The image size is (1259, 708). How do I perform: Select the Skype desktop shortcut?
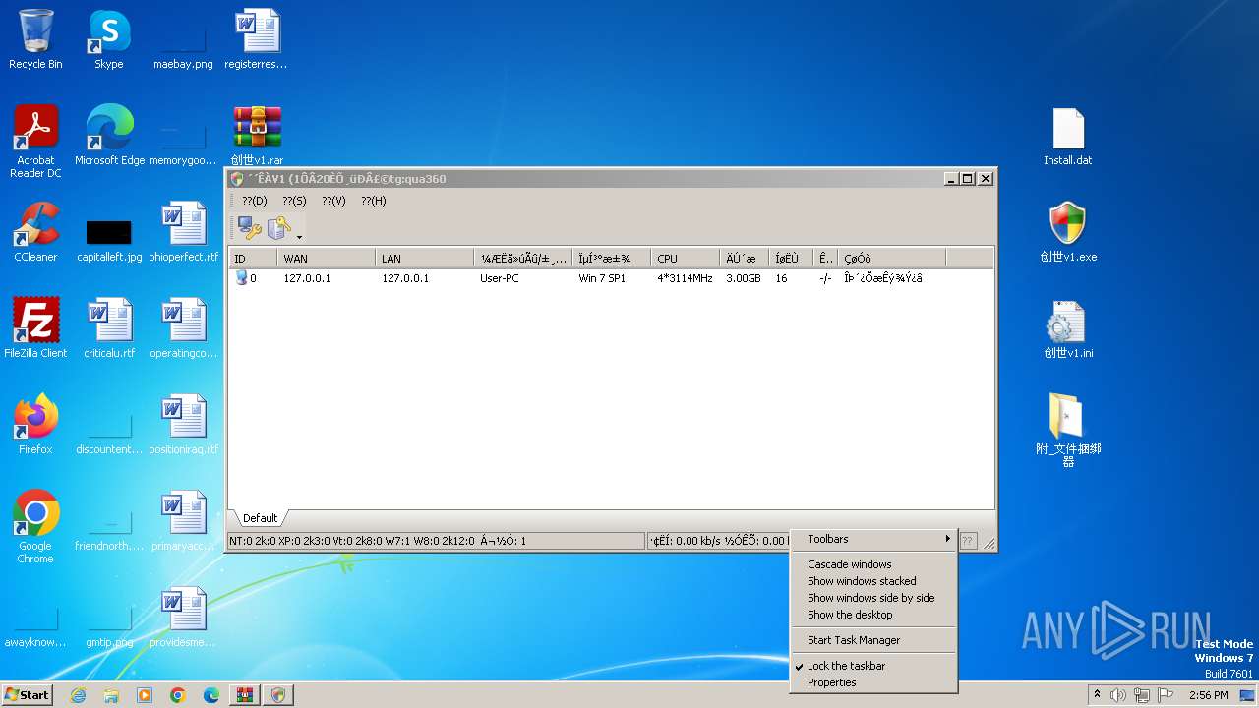point(109,39)
